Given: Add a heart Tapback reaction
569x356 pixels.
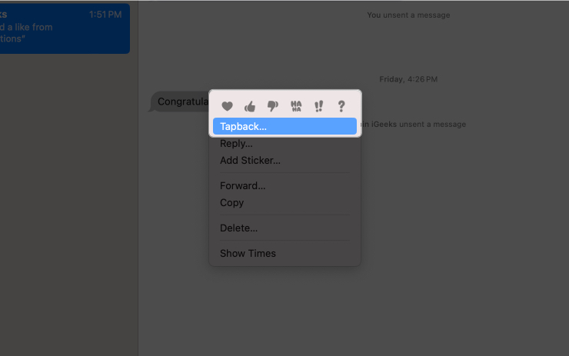Looking at the screenshot, I should tap(227, 106).
